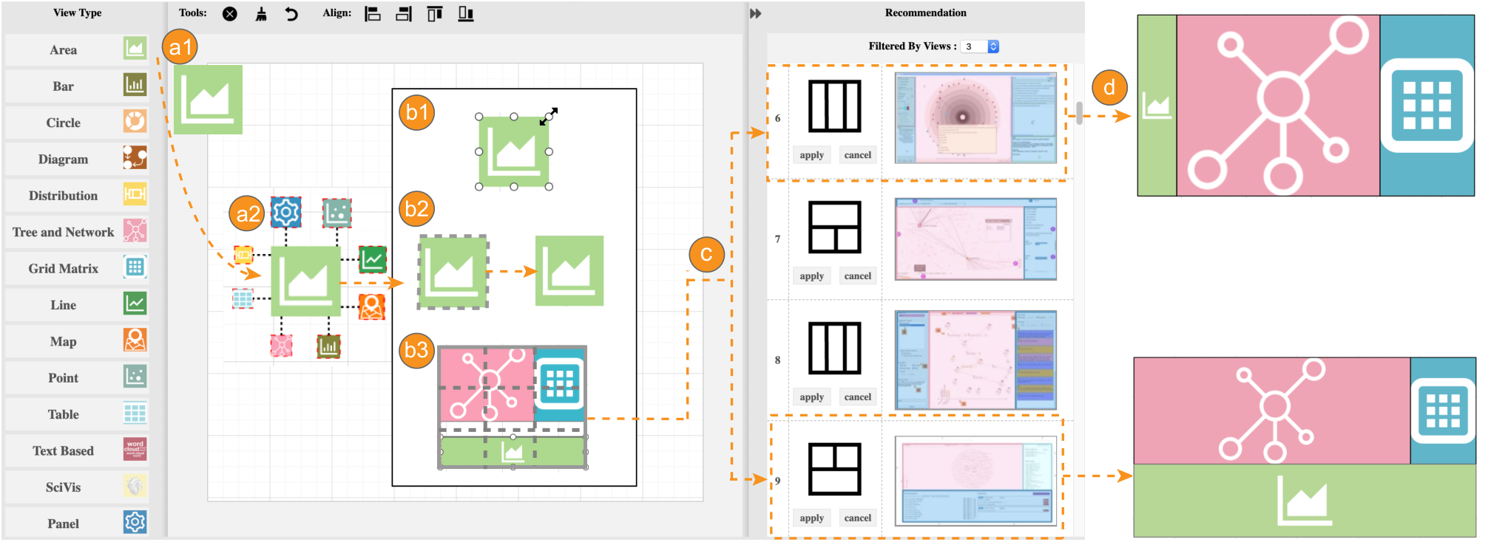Cancel recommendation number 6
This screenshot has width=1488, height=542.
tap(858, 155)
